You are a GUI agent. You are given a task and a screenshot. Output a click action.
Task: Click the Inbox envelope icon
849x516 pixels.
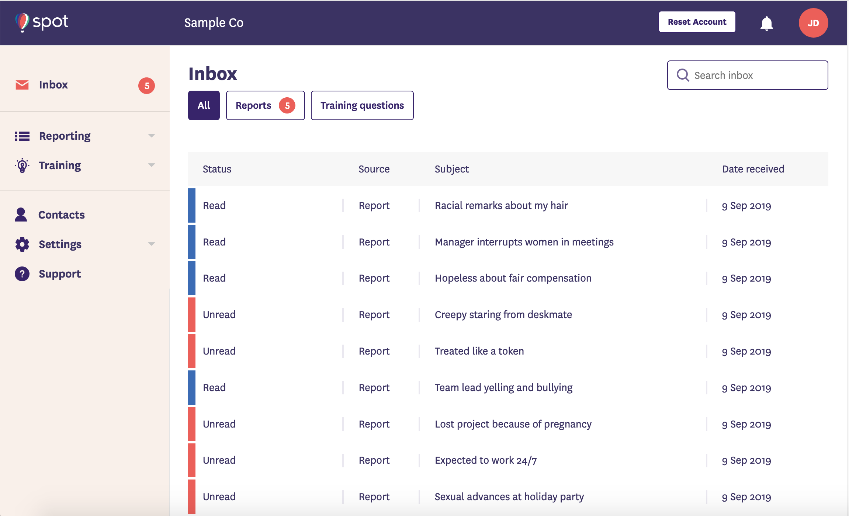[x=22, y=85]
